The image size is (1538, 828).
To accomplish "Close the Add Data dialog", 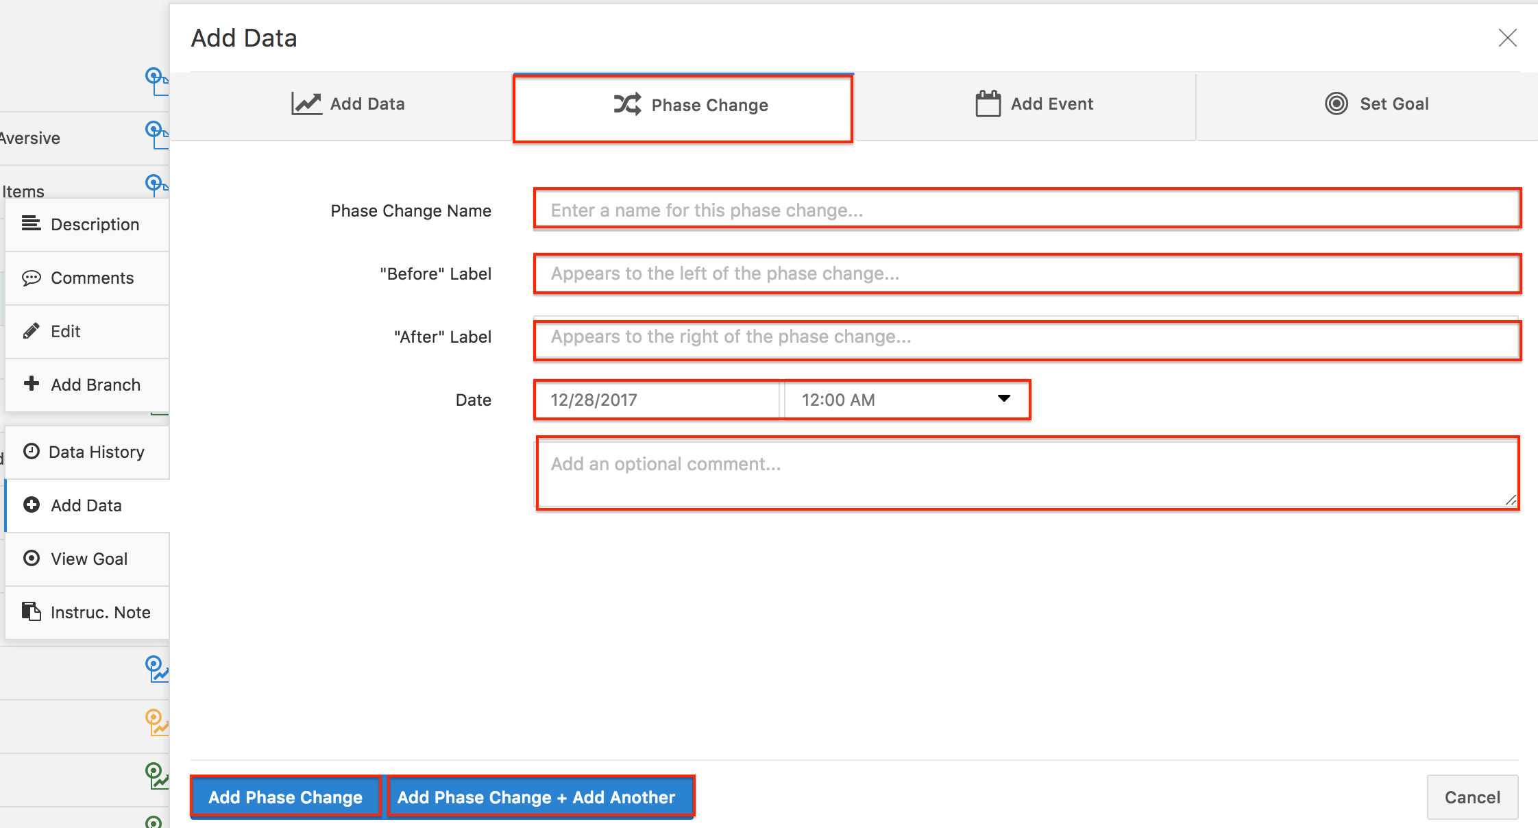I will click(1507, 38).
